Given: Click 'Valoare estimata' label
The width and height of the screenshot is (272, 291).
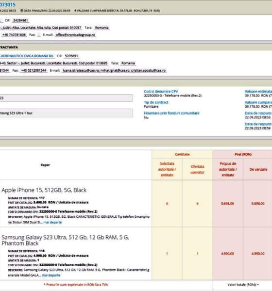Looking at the screenshot, I should [x=258, y=91].
